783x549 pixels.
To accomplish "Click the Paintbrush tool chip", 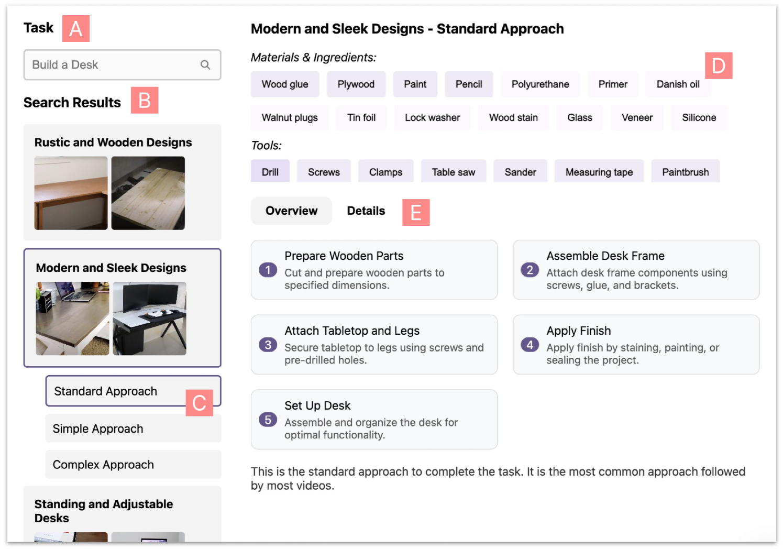I will coord(686,172).
